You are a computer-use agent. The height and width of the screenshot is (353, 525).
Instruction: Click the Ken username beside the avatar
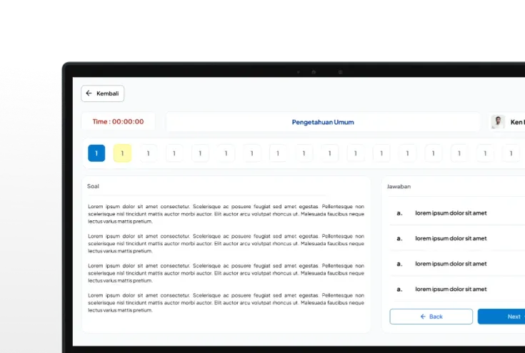coord(517,122)
